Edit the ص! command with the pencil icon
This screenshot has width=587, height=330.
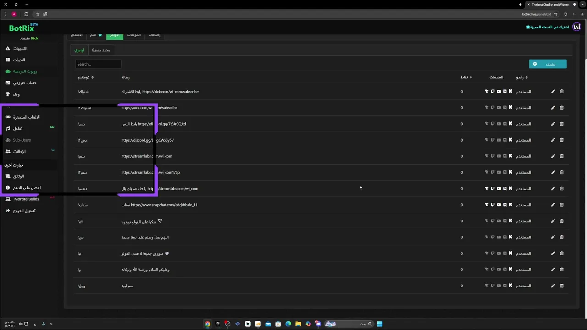[x=553, y=237]
